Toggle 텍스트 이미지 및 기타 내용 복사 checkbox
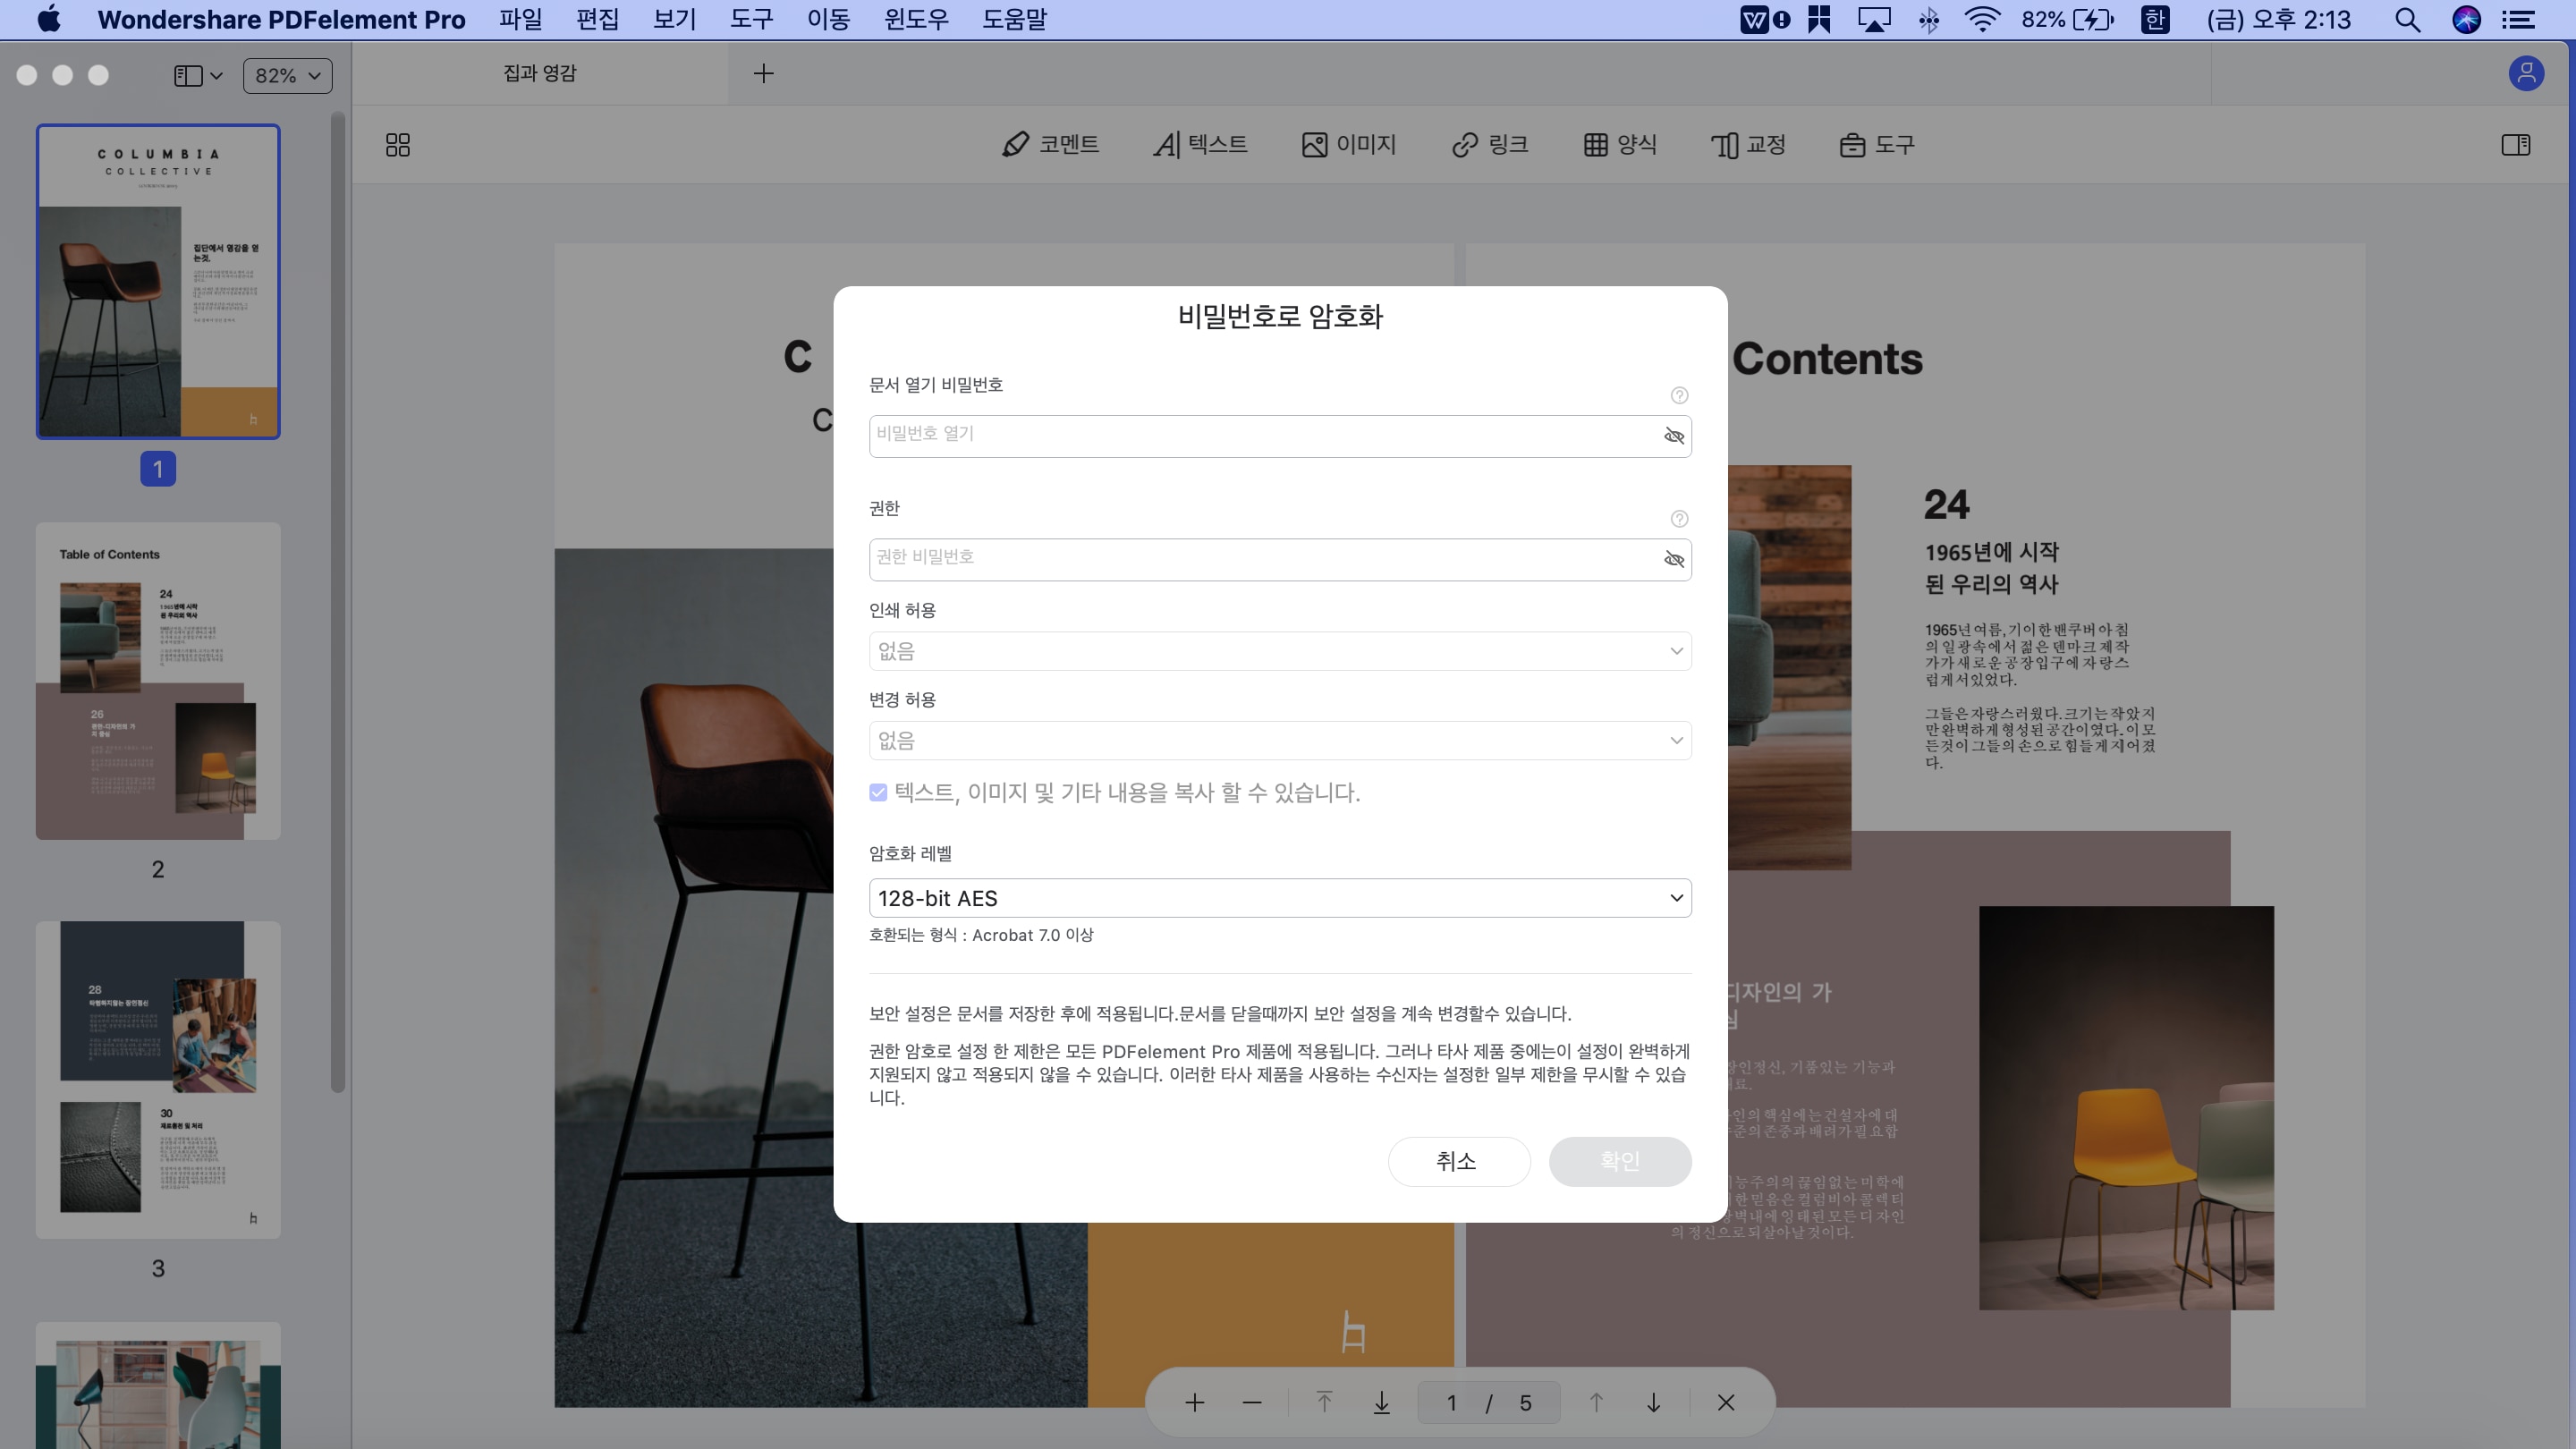The height and width of the screenshot is (1449, 2576). (x=877, y=792)
